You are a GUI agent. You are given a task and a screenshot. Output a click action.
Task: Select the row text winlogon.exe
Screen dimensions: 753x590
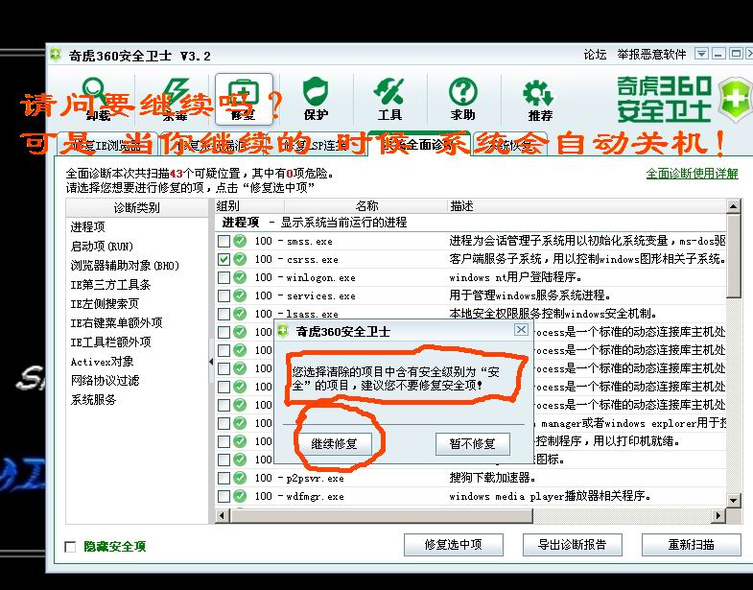tap(320, 277)
